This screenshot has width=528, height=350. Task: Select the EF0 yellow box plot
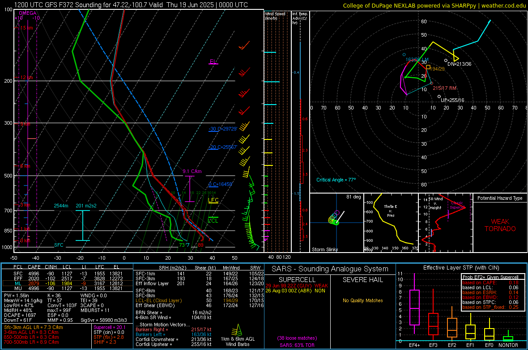tap(489, 330)
